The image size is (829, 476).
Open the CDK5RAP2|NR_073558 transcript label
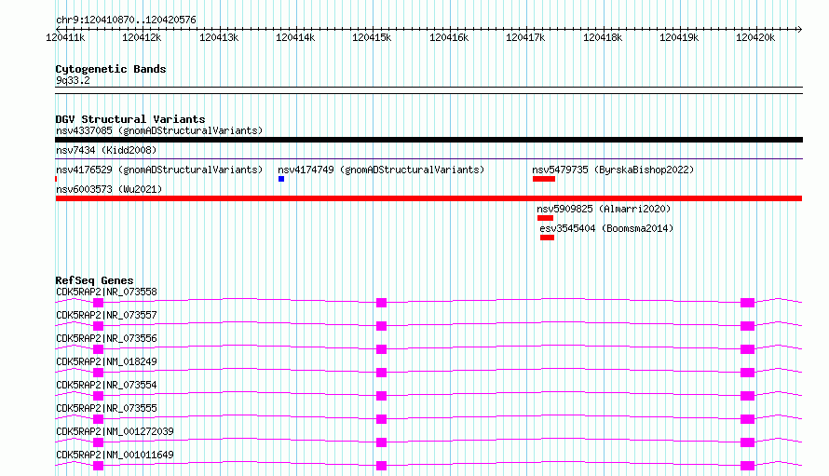point(106,292)
